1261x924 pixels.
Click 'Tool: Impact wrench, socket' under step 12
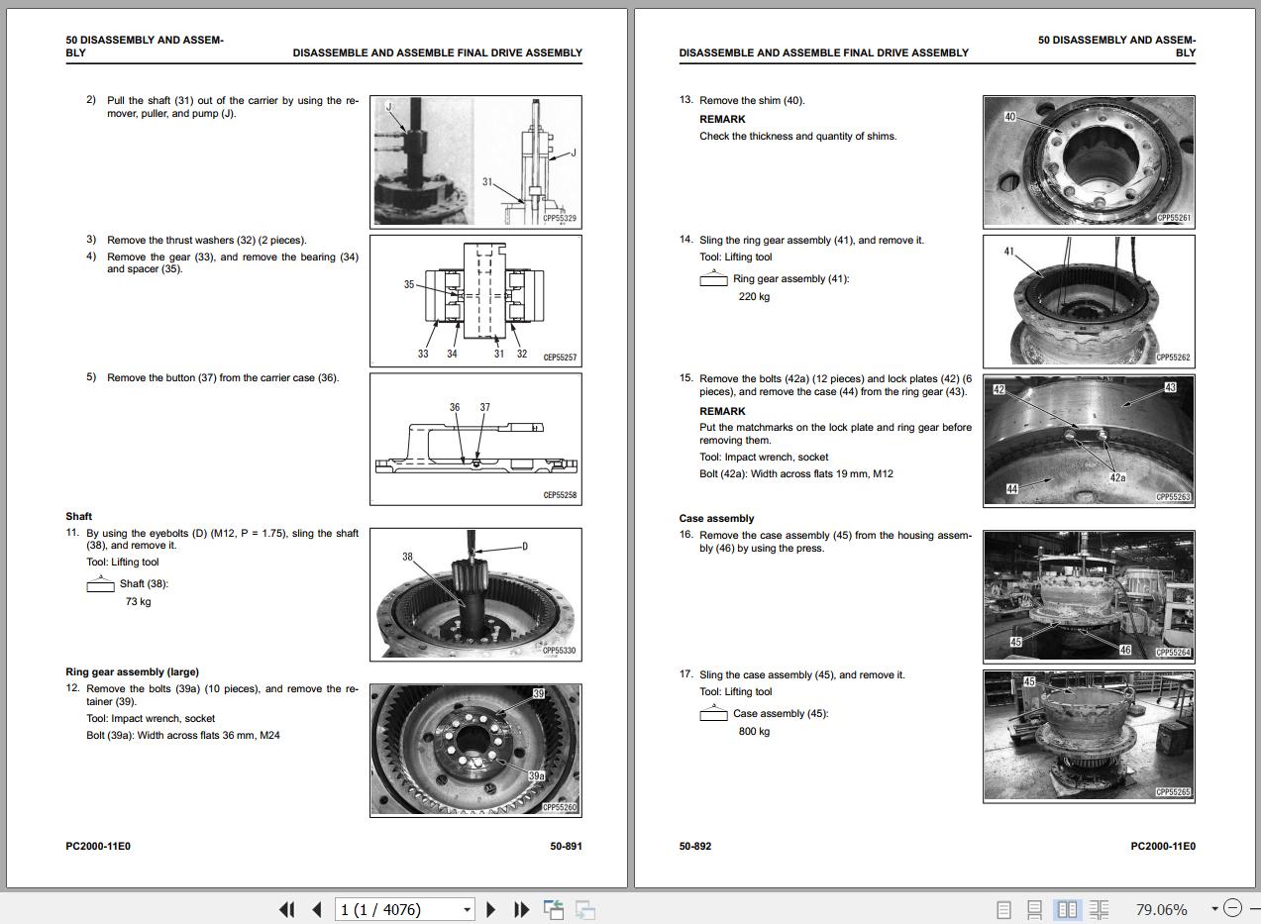point(151,718)
